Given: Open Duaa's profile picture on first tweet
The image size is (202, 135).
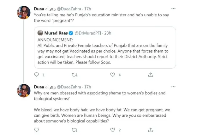Looking at the screenshot, I should coord(24,13).
